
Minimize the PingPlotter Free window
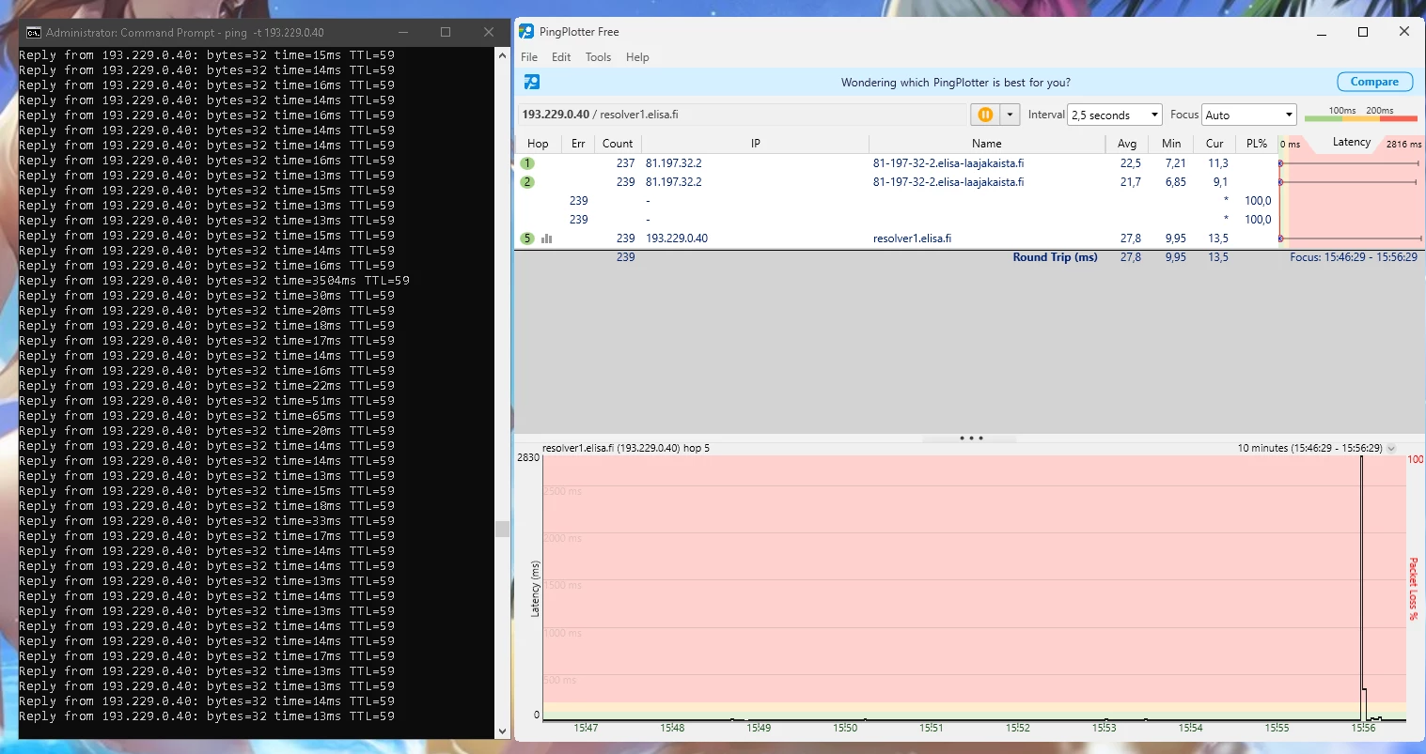click(1322, 32)
